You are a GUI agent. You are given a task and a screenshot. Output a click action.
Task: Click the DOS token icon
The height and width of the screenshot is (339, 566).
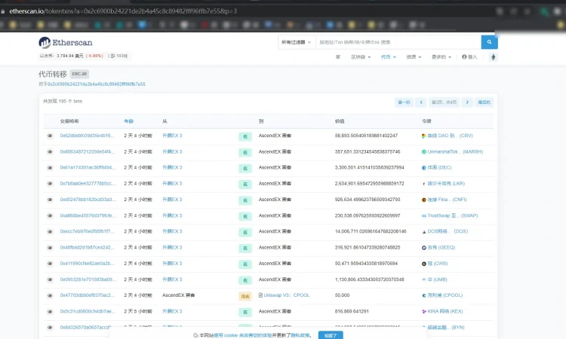click(424, 231)
